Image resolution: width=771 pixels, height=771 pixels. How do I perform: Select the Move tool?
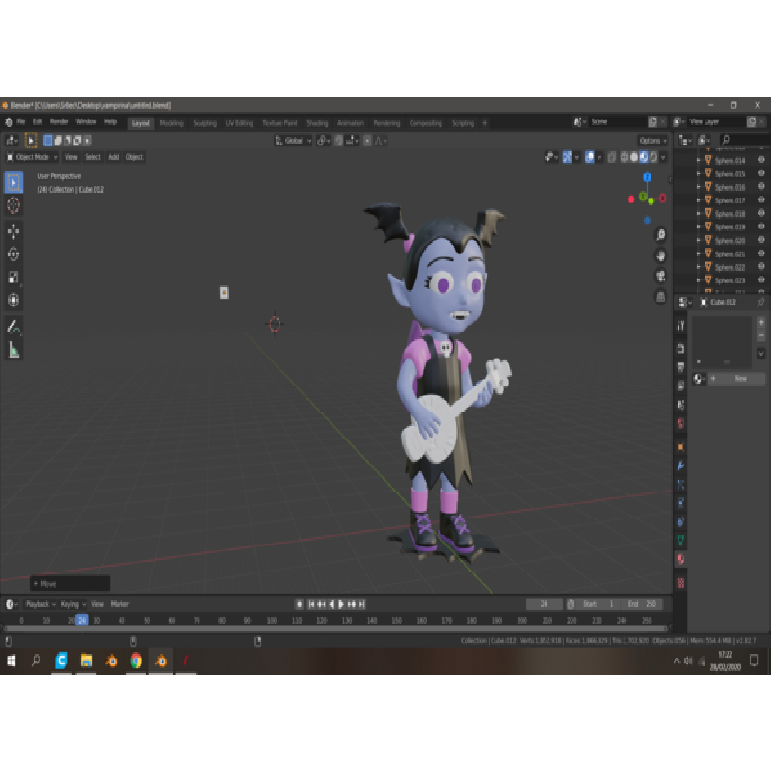pos(13,231)
